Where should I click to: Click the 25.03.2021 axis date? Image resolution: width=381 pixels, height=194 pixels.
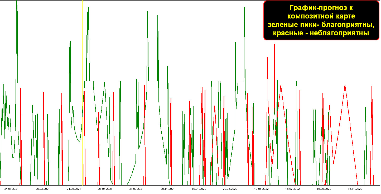coord(43,189)
